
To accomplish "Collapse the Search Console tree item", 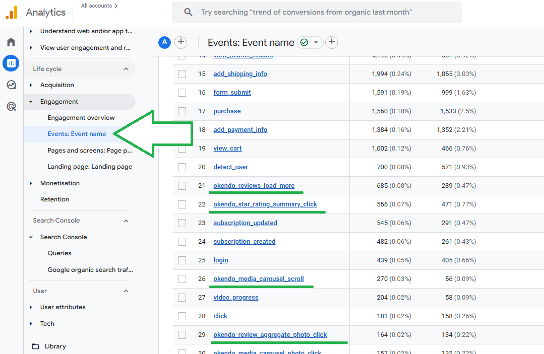I will pos(31,237).
